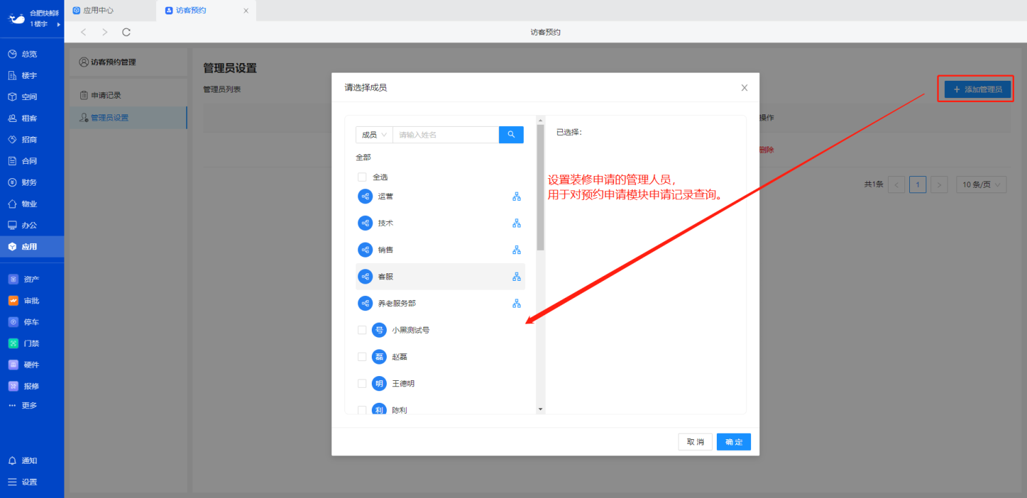The height and width of the screenshot is (498, 1027).
Task: Click the previous page arrow
Action: pyautogui.click(x=896, y=184)
